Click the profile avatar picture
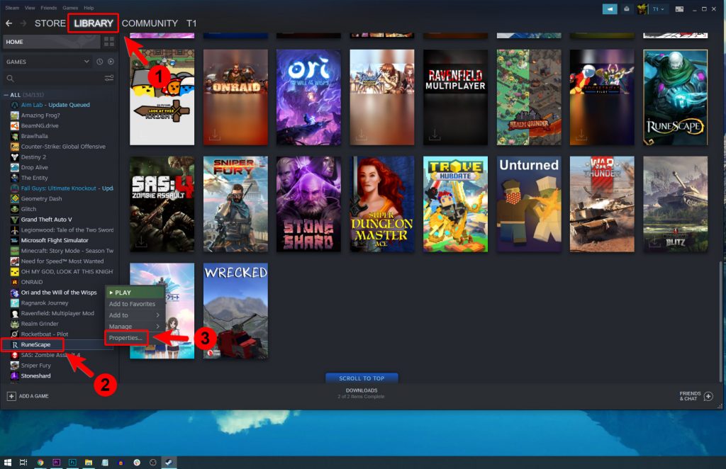Viewport: 726px width, 469px height. coord(642,9)
